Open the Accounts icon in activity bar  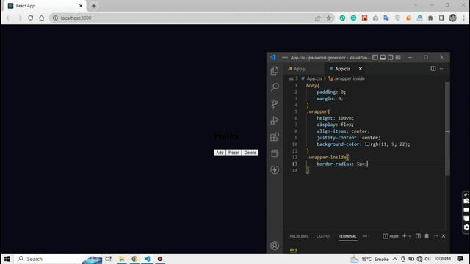pyautogui.click(x=275, y=246)
